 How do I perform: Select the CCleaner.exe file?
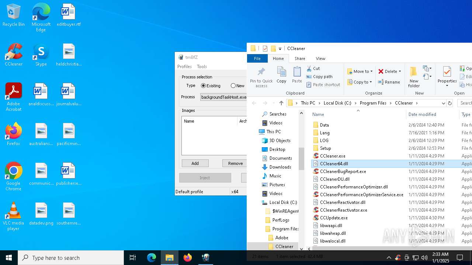(x=333, y=156)
